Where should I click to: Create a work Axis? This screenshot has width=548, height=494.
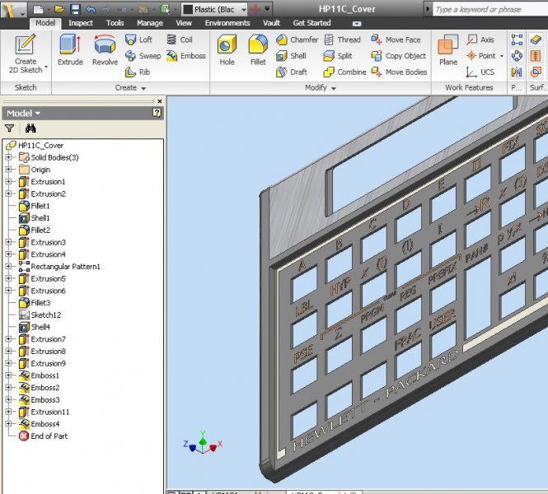point(480,40)
